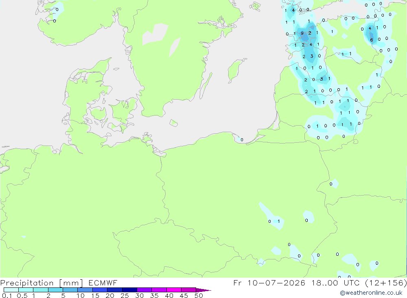The image size is (407, 298).
Task: Click the '0.5' legend scale label
Action: point(22,296)
